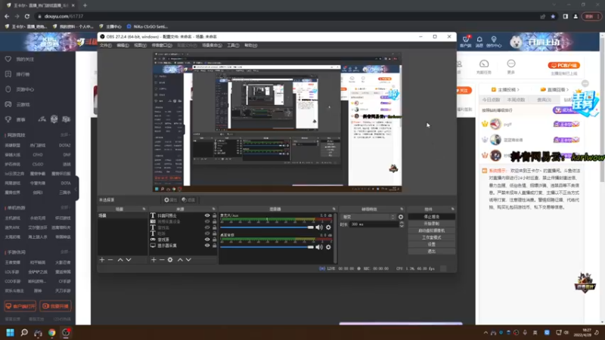Adjust Desktop Audio volume slider
605x340 pixels.
267,247
